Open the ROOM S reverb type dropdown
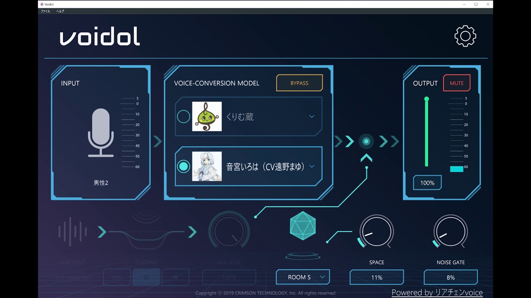Viewport: 531px width, 298px height. click(x=303, y=277)
